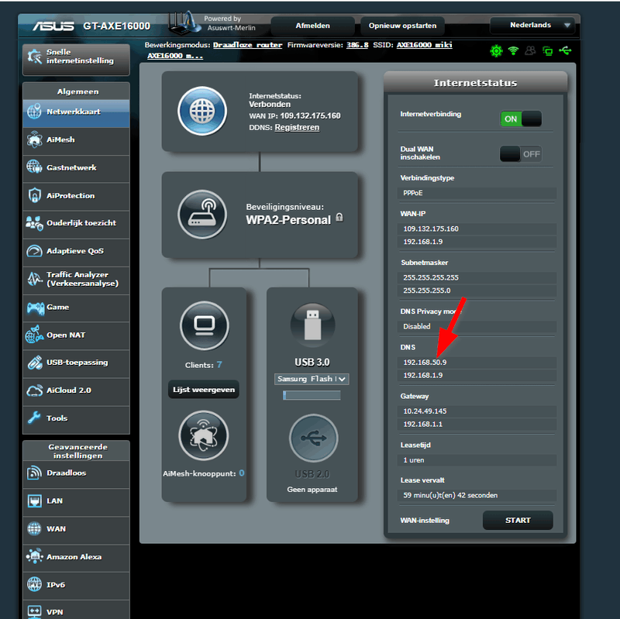620x619 pixels.
Task: Open Draadloos advanced settings
Action: (76, 473)
